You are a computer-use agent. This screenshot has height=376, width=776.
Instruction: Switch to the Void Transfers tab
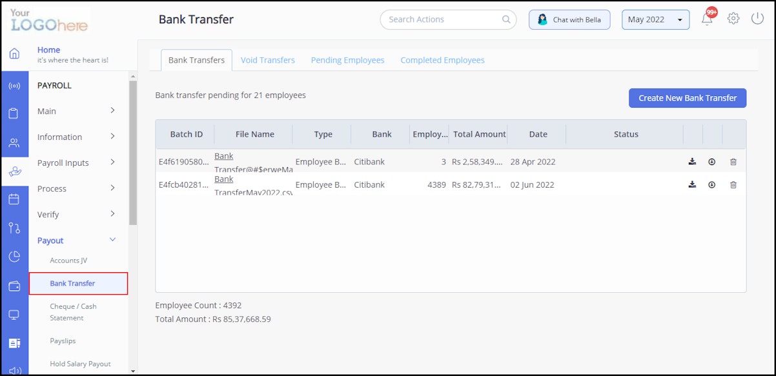(267, 59)
